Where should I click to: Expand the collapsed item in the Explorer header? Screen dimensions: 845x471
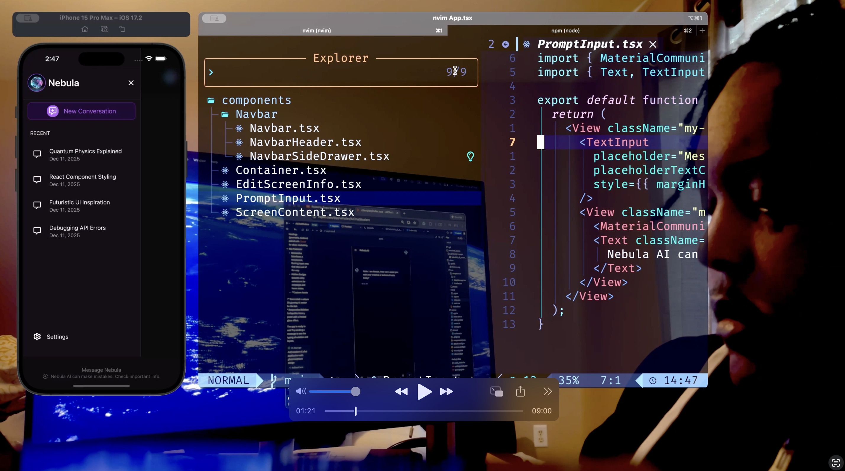[211, 72]
